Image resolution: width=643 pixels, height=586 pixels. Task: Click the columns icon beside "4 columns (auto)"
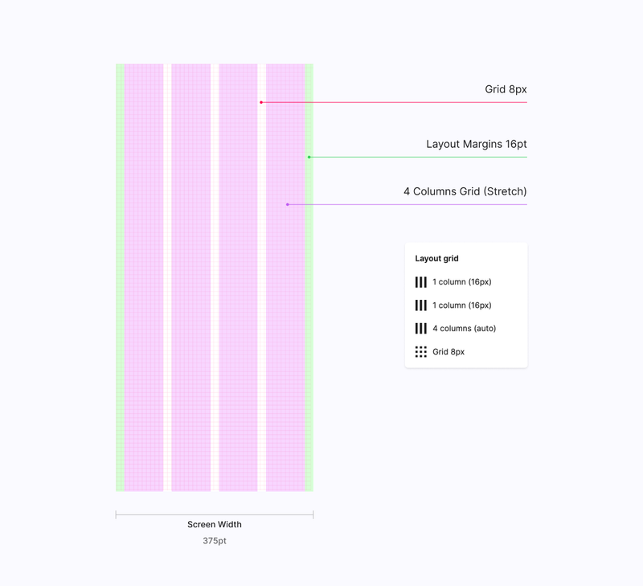coord(420,329)
